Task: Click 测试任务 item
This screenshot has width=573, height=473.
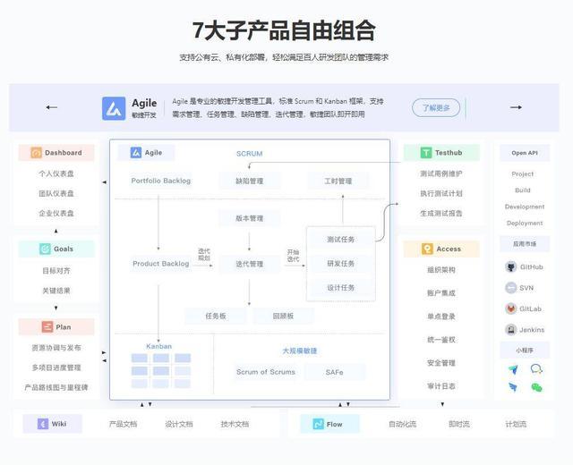Action: [x=341, y=240]
